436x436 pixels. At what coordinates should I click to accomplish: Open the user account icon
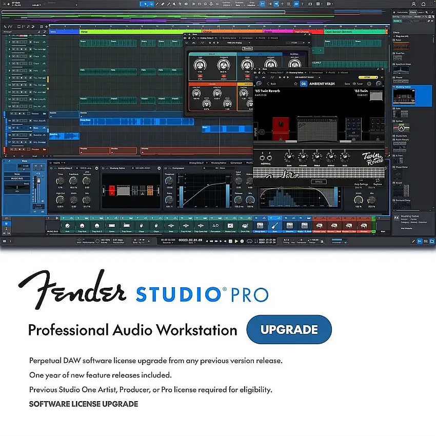tap(414, 4)
